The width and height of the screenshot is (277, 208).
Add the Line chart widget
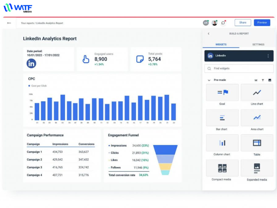tap(257, 93)
